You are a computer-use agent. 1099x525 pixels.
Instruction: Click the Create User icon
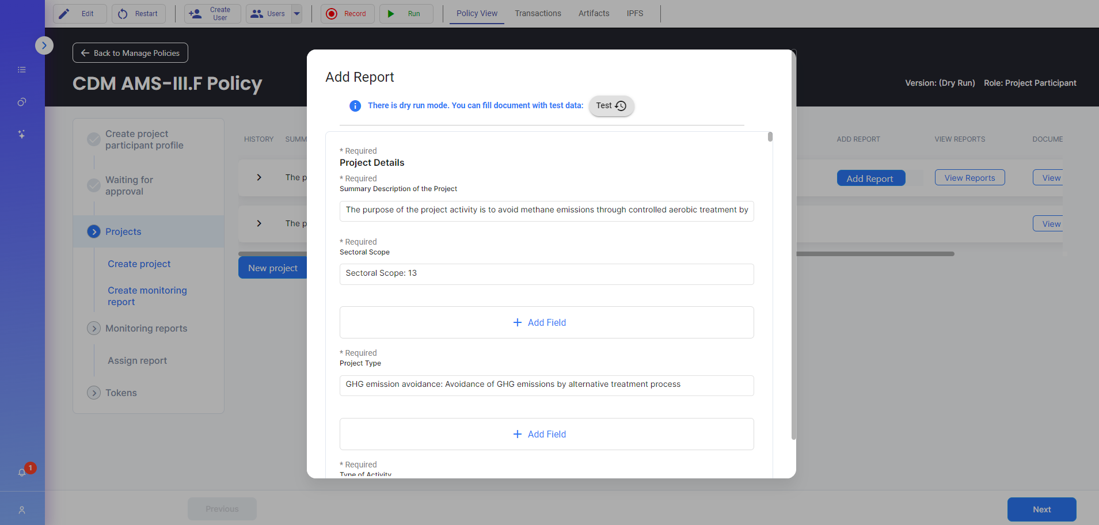tap(196, 14)
